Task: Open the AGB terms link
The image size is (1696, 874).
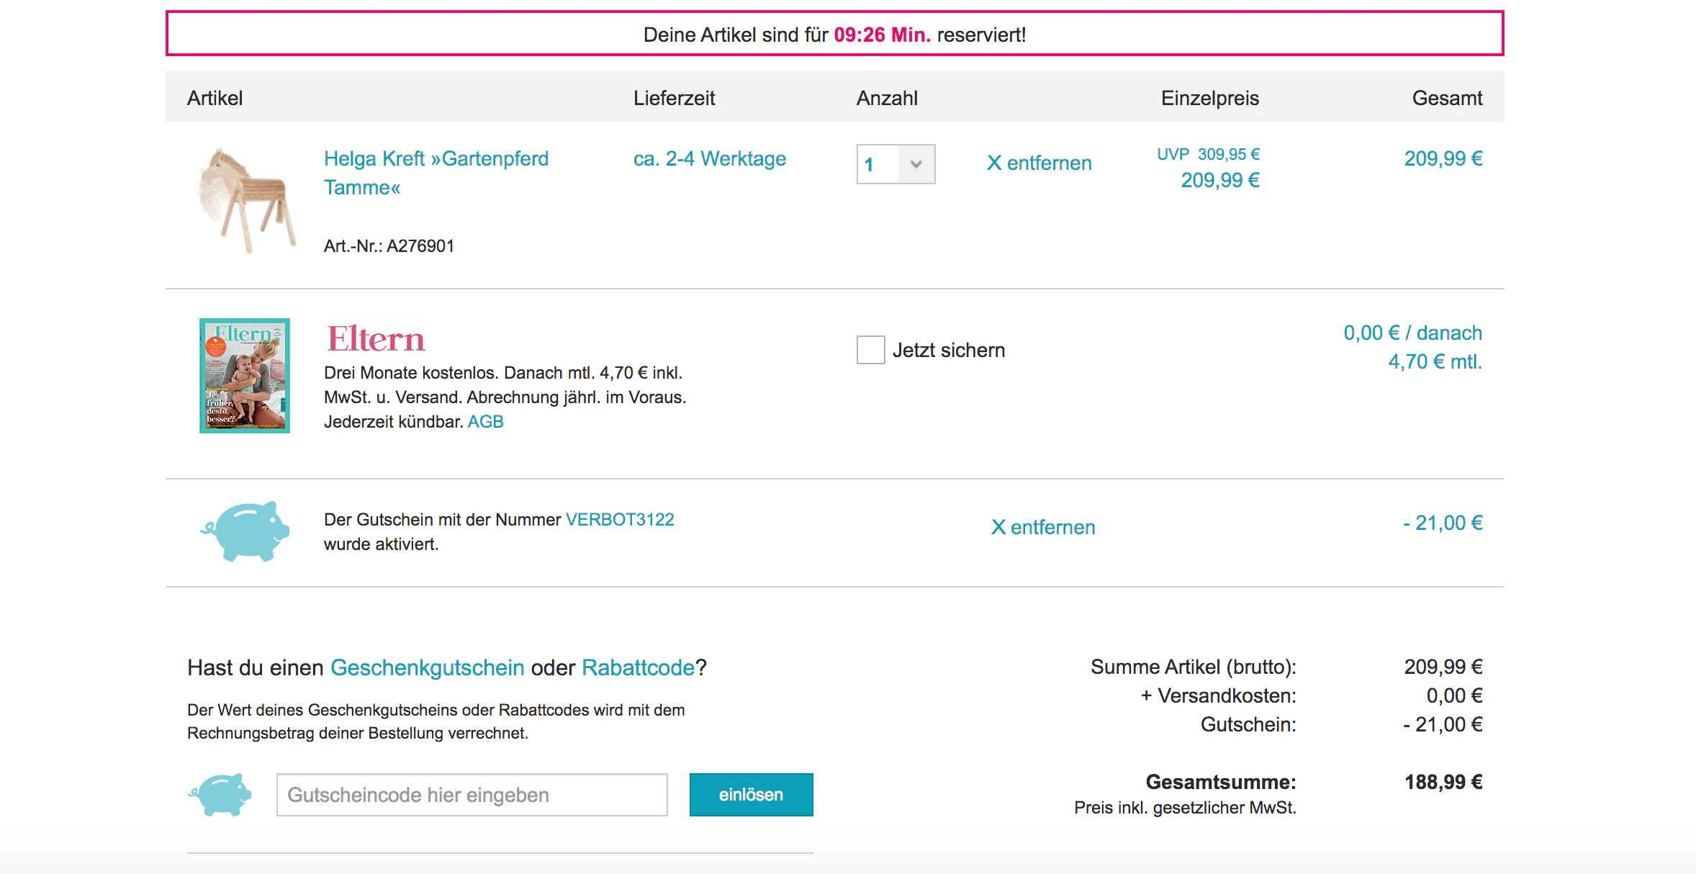Action: [486, 422]
